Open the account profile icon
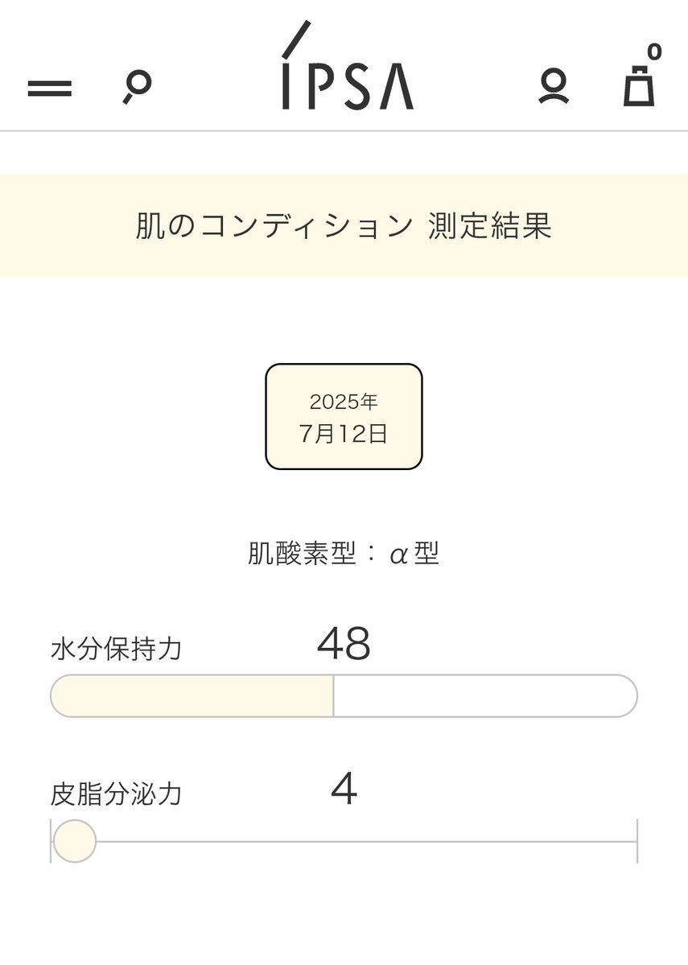 tap(554, 86)
